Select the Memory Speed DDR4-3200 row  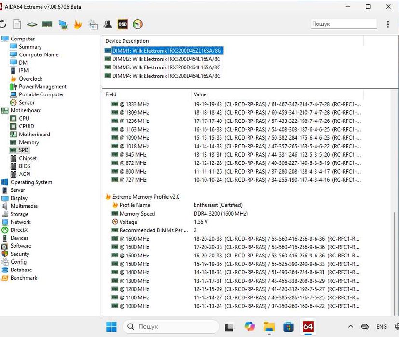179,214
